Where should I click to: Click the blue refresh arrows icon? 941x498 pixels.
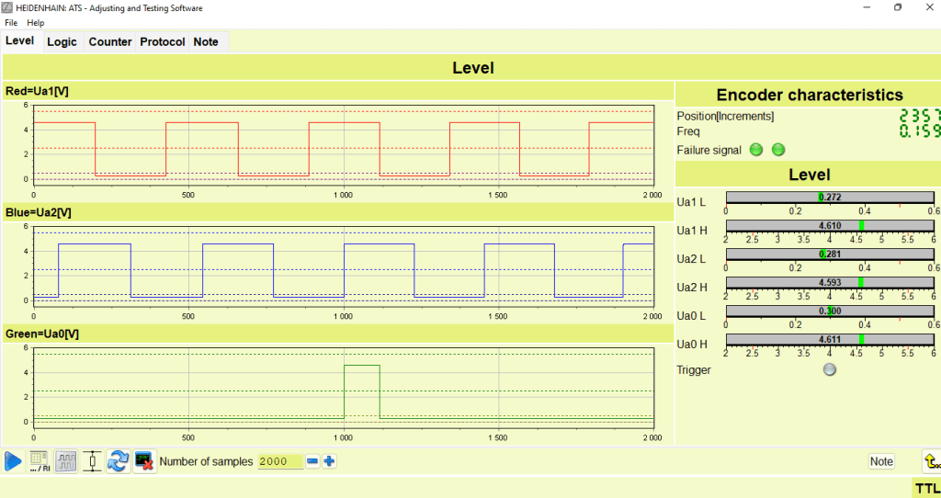(x=118, y=461)
